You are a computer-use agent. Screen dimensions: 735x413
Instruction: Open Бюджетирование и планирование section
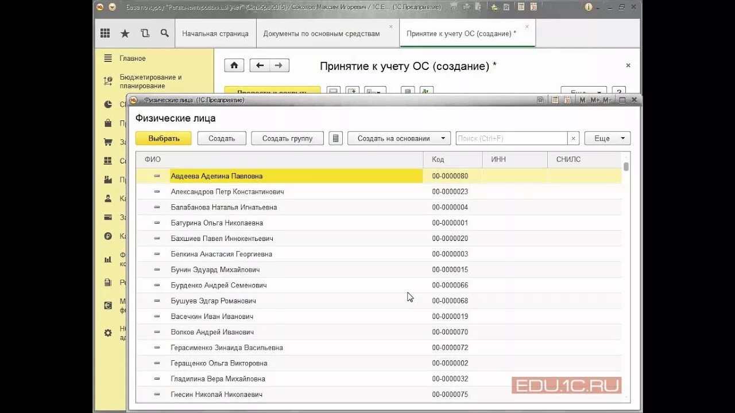tap(150, 81)
